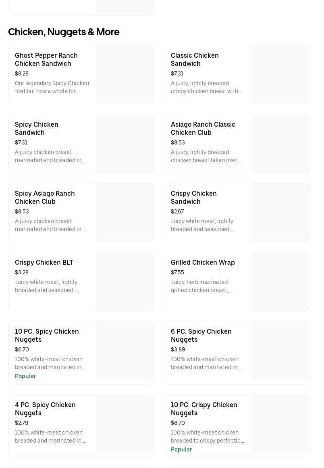Open the Ghost Pepper Ranch Chicken Sandwich item
Image resolution: width=324 pixels, height=468 pixels.
46,59
